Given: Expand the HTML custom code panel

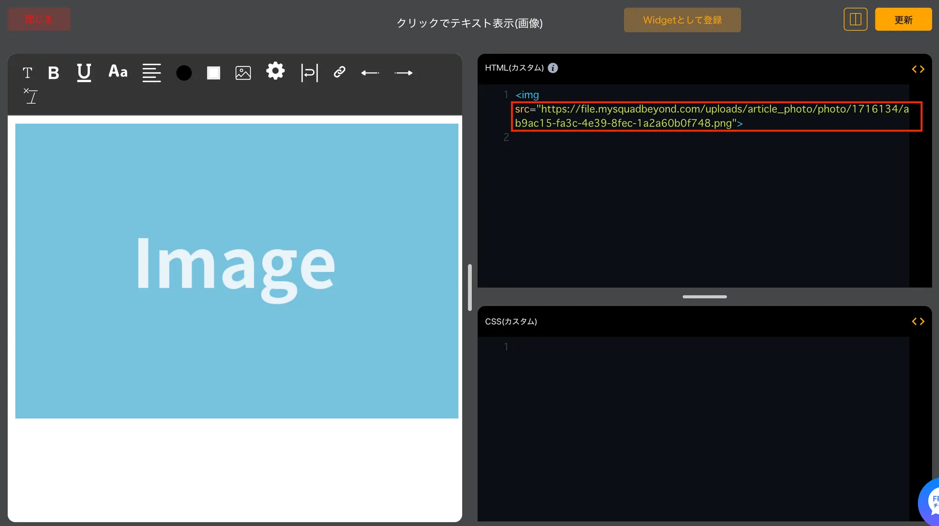Looking at the screenshot, I should (x=918, y=69).
